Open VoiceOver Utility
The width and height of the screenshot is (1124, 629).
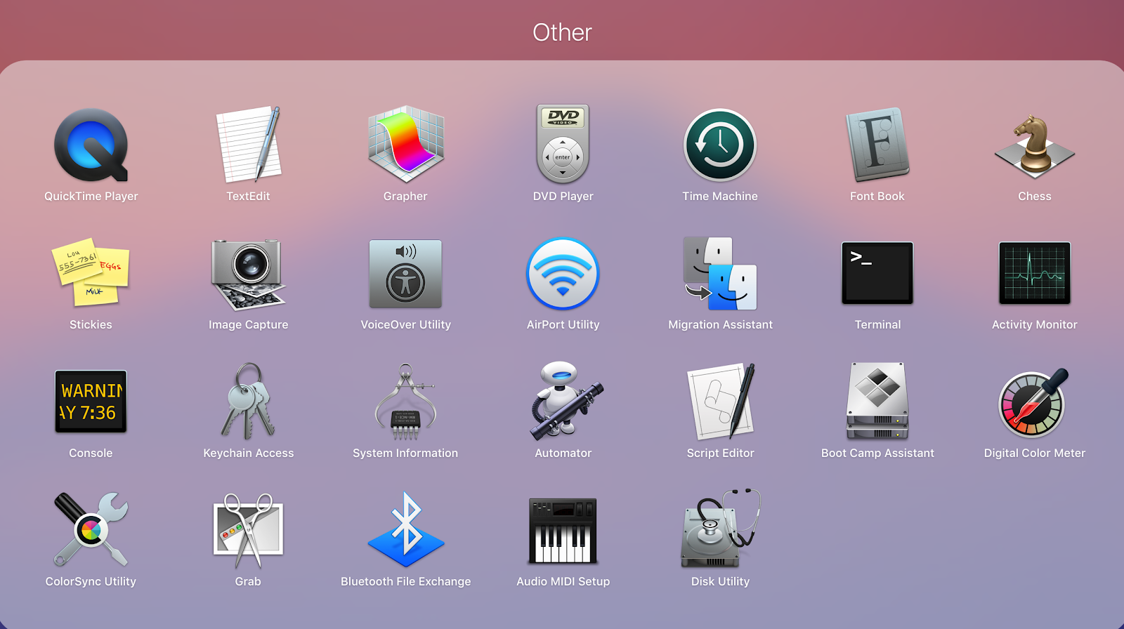(405, 274)
